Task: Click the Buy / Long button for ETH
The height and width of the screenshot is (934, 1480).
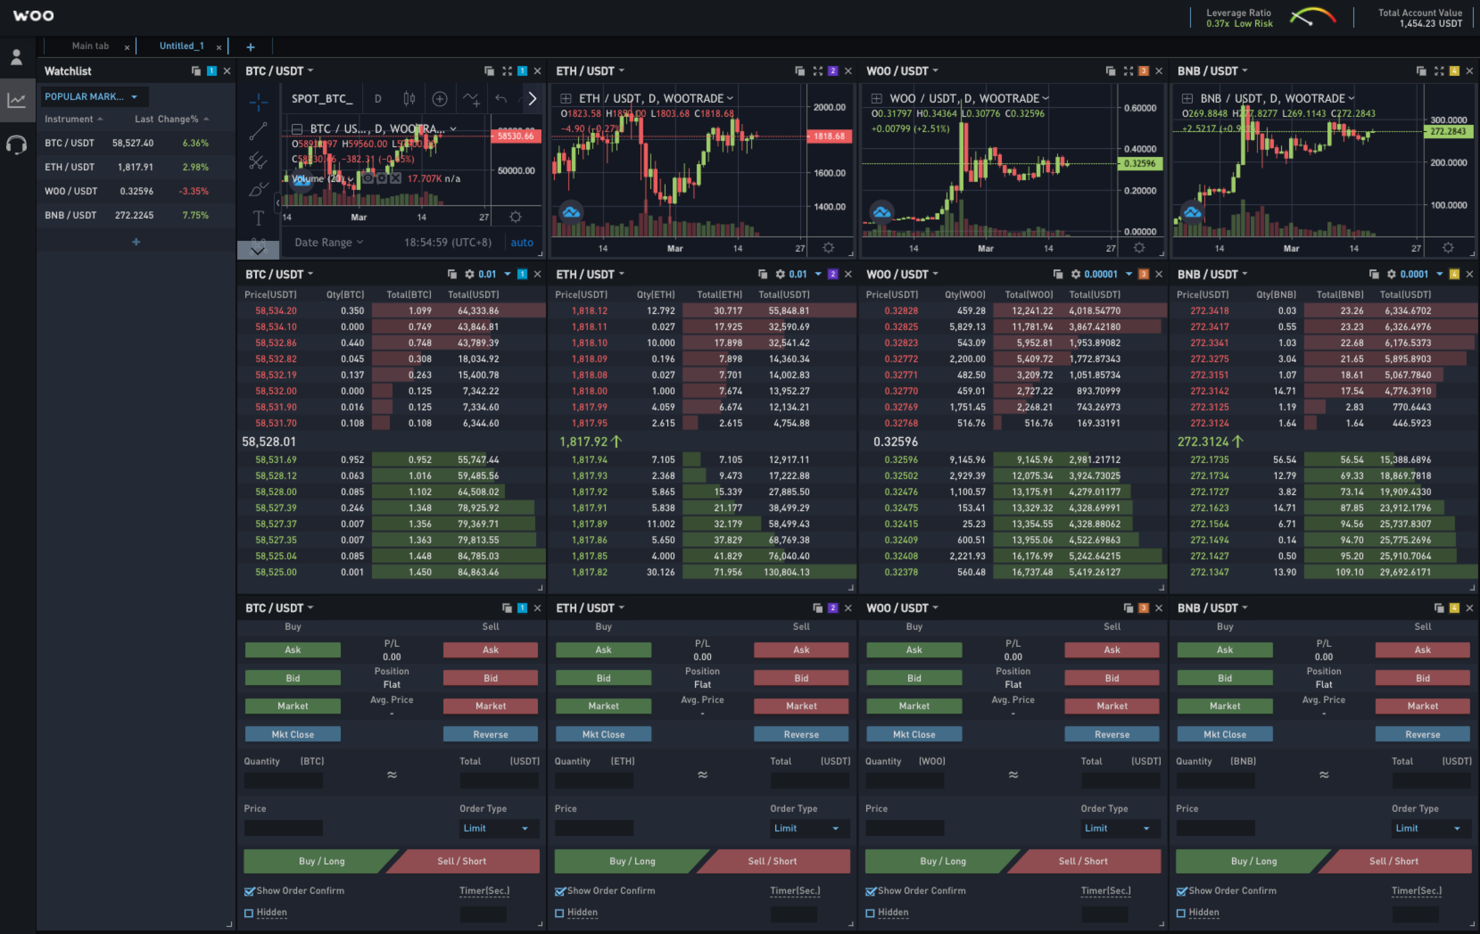Action: (x=631, y=861)
